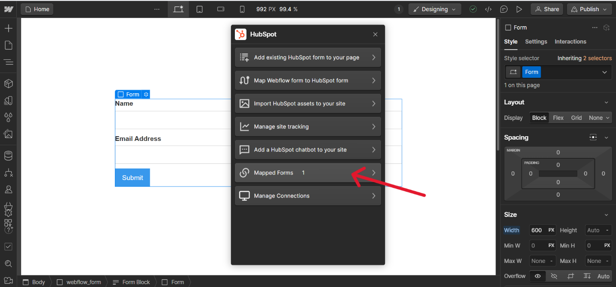This screenshot has width=616, height=287.
Task: Click the Submit button on canvas
Action: pyautogui.click(x=132, y=177)
